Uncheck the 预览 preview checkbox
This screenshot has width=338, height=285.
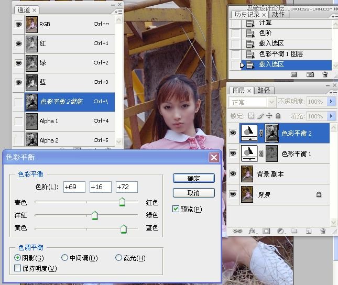pos(176,209)
